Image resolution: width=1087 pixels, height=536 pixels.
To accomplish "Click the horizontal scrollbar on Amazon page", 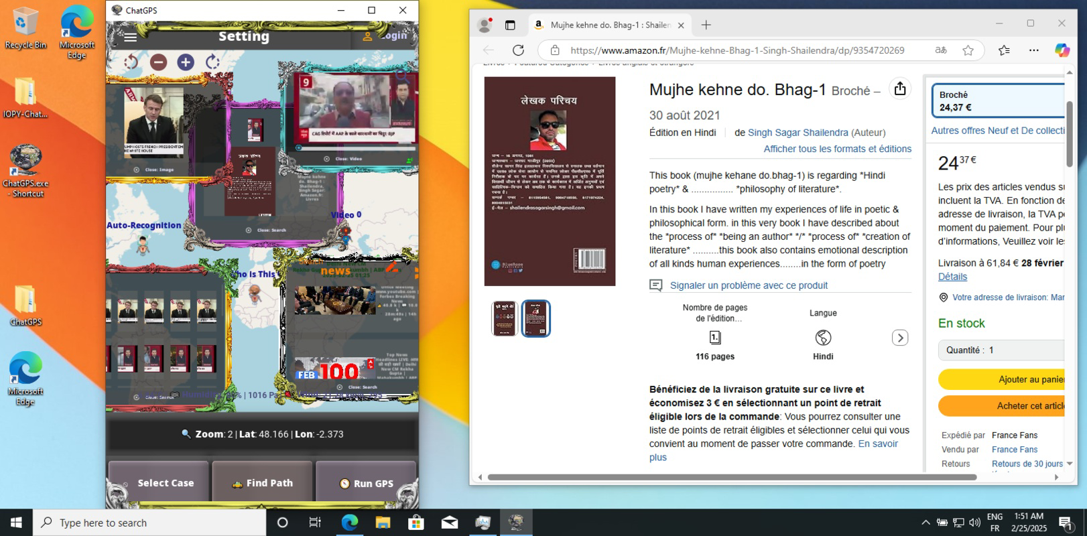I will pyautogui.click(x=732, y=477).
